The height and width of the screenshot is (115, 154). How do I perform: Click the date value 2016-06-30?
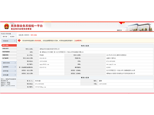tap(43, 58)
